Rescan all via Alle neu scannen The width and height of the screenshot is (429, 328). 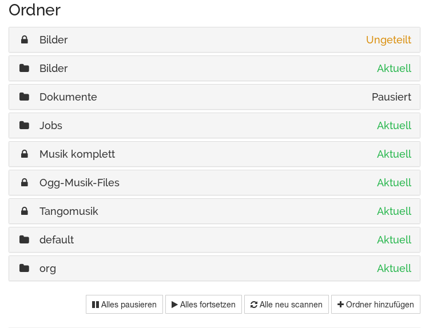287,304
